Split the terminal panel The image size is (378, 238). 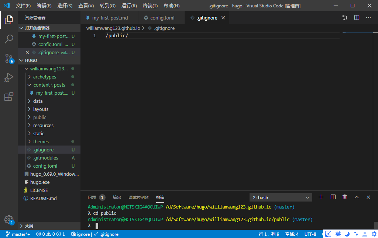coord(333,197)
